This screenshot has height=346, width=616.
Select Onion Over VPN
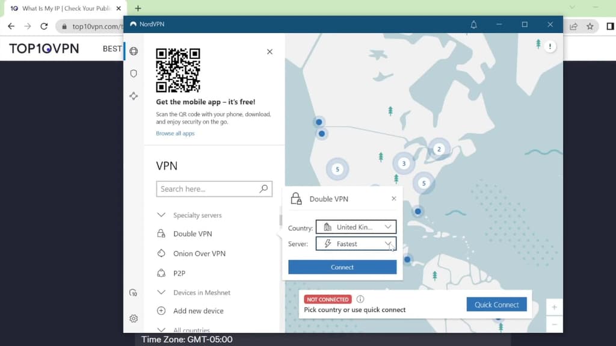click(x=199, y=253)
